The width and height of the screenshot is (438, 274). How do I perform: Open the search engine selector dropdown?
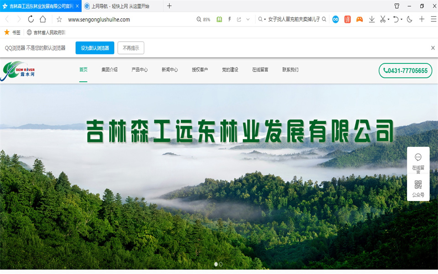[x=261, y=20]
